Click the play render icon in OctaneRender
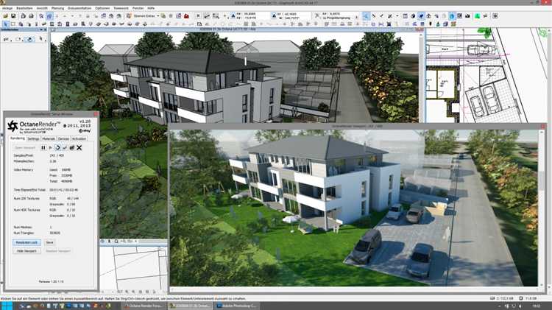 click(50, 148)
